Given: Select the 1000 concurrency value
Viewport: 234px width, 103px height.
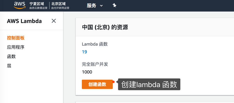Looking at the screenshot, I should 87,72.
